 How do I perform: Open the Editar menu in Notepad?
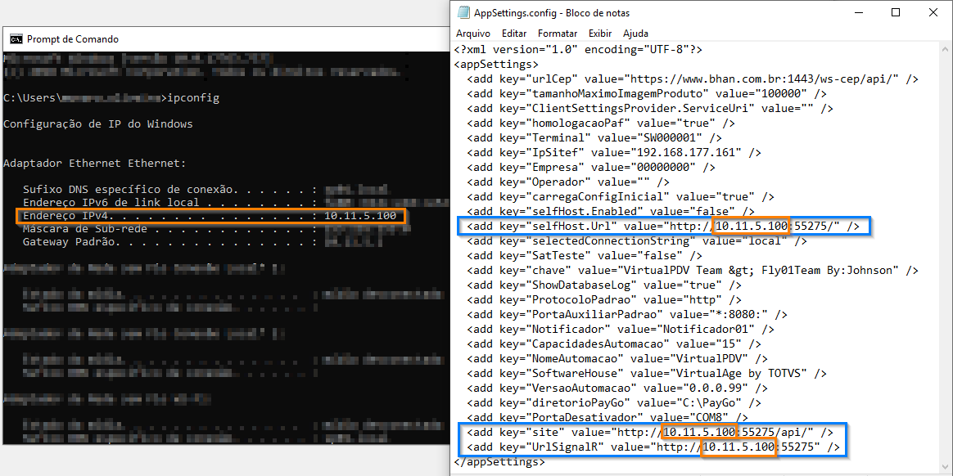(514, 34)
